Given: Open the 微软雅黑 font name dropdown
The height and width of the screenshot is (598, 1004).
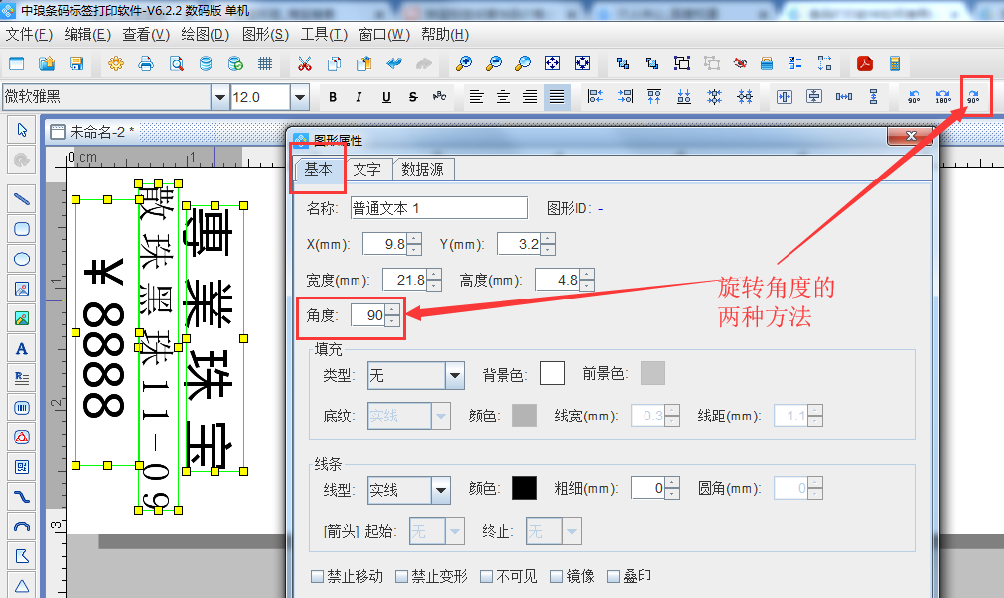Looking at the screenshot, I should click(x=219, y=97).
